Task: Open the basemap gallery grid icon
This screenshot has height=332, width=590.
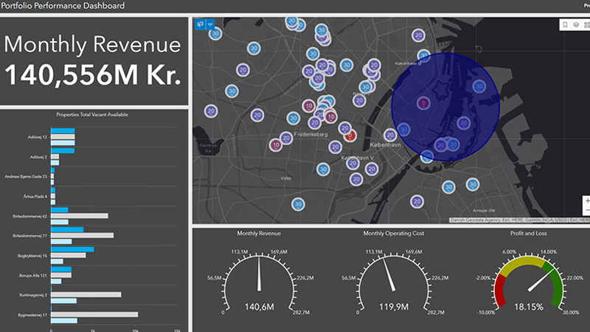Action: (586, 24)
